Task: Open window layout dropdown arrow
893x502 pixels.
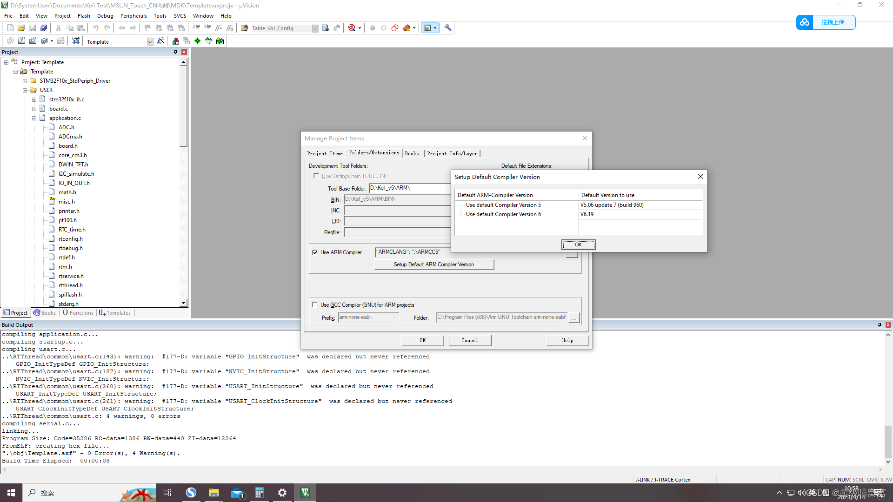Action: click(435, 28)
